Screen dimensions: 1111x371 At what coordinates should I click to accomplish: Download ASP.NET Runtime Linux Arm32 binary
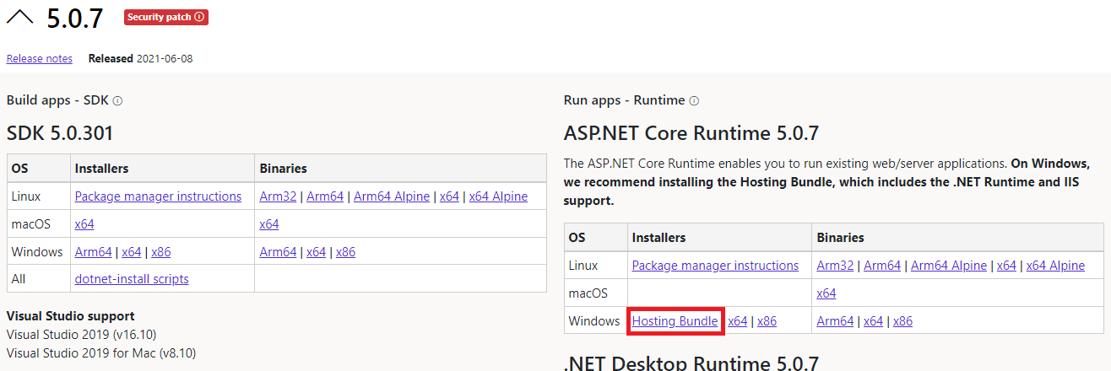(x=835, y=266)
